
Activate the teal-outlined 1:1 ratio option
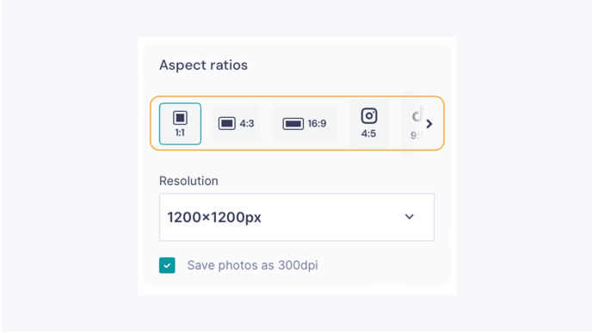[180, 124]
